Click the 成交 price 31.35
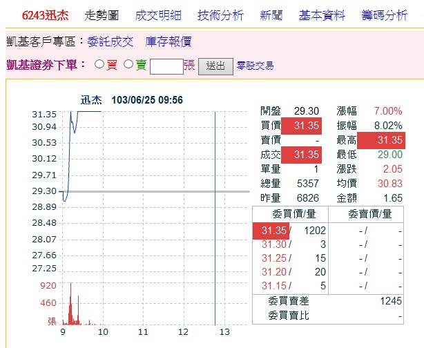The image size is (424, 348). (302, 155)
